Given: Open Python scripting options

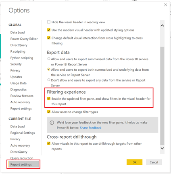Looking at the screenshot, I should [22, 58].
